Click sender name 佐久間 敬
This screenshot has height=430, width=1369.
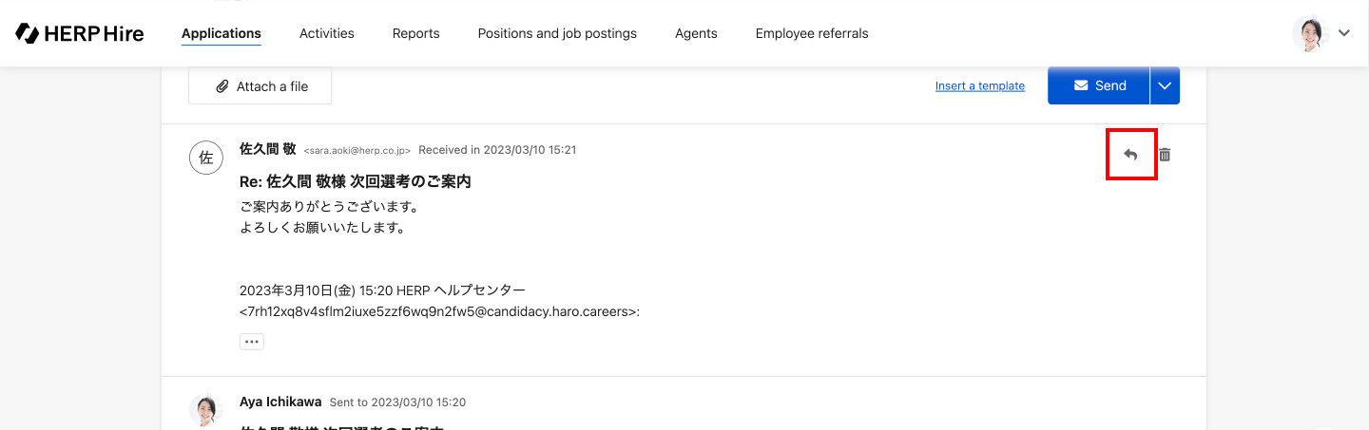[x=267, y=149]
